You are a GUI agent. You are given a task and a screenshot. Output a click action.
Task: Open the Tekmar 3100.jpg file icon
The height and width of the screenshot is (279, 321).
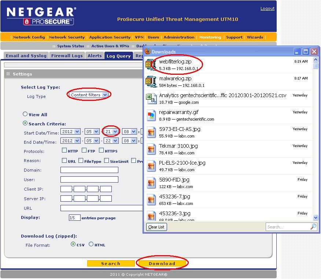click(151, 148)
